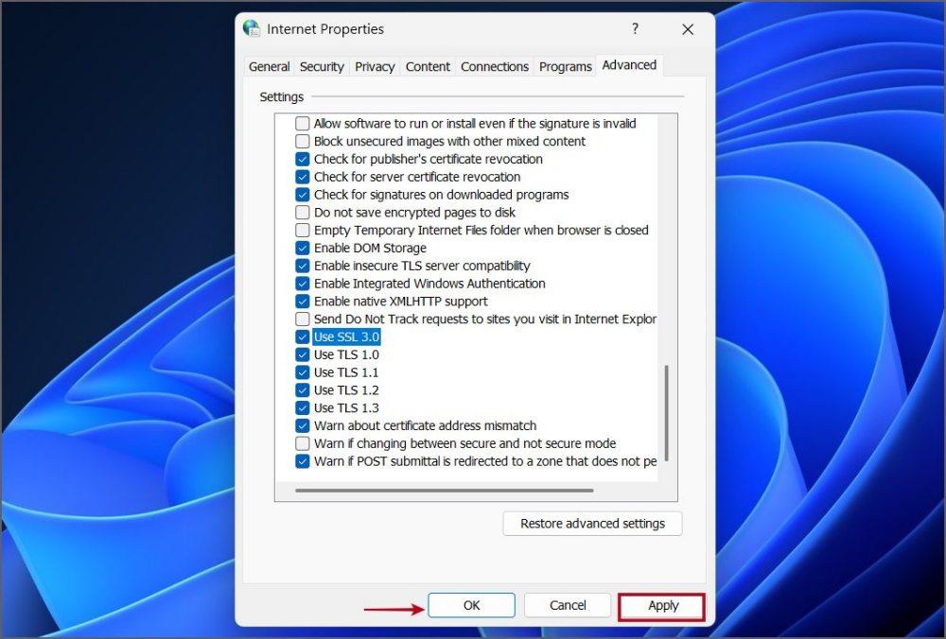Toggle Warn if POST submittal is redirected
The width and height of the screenshot is (946, 639).
click(x=303, y=461)
